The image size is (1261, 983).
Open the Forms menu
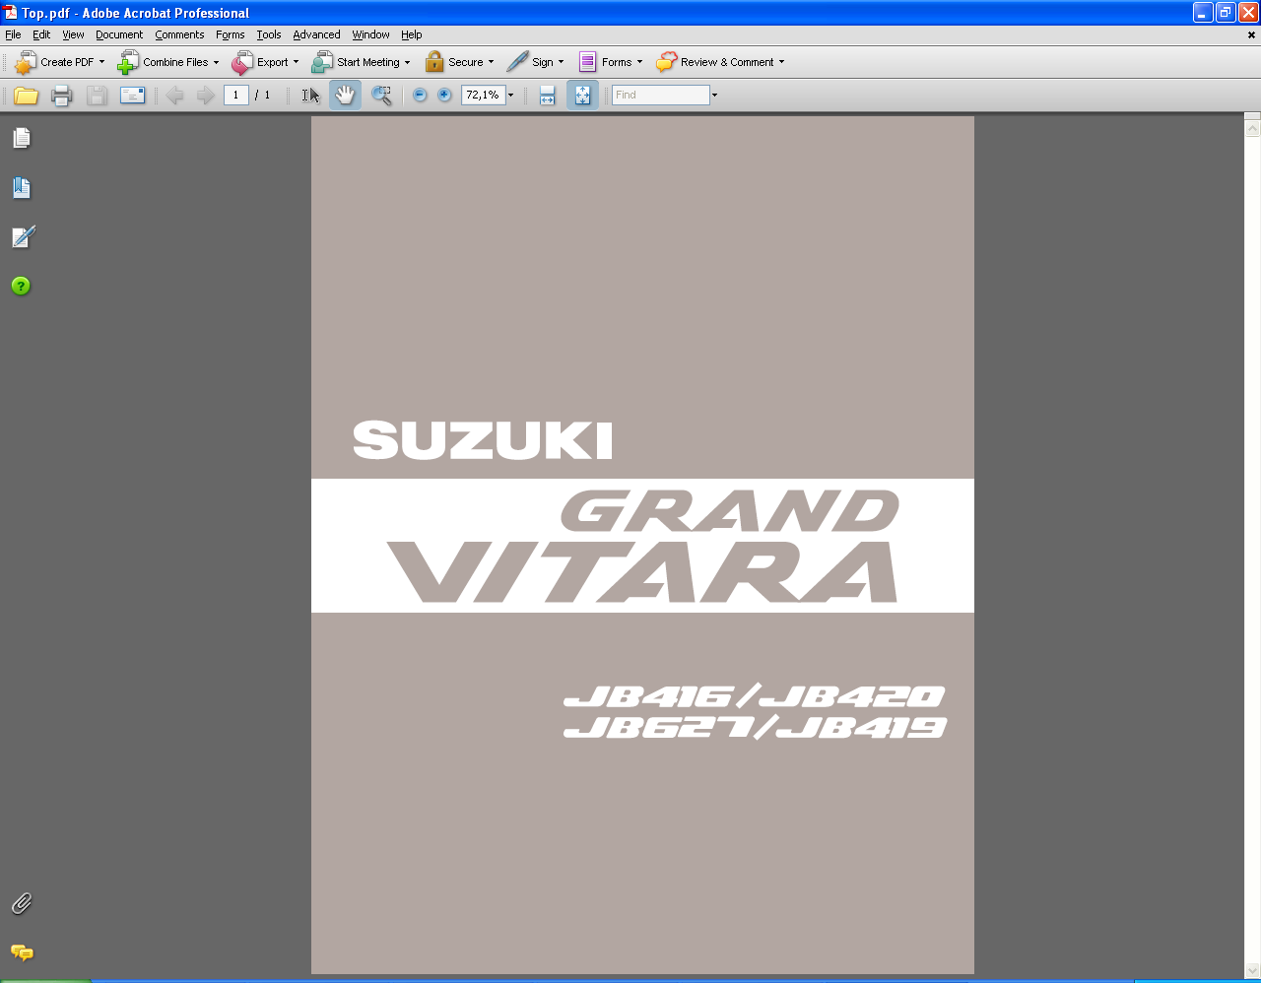[231, 34]
